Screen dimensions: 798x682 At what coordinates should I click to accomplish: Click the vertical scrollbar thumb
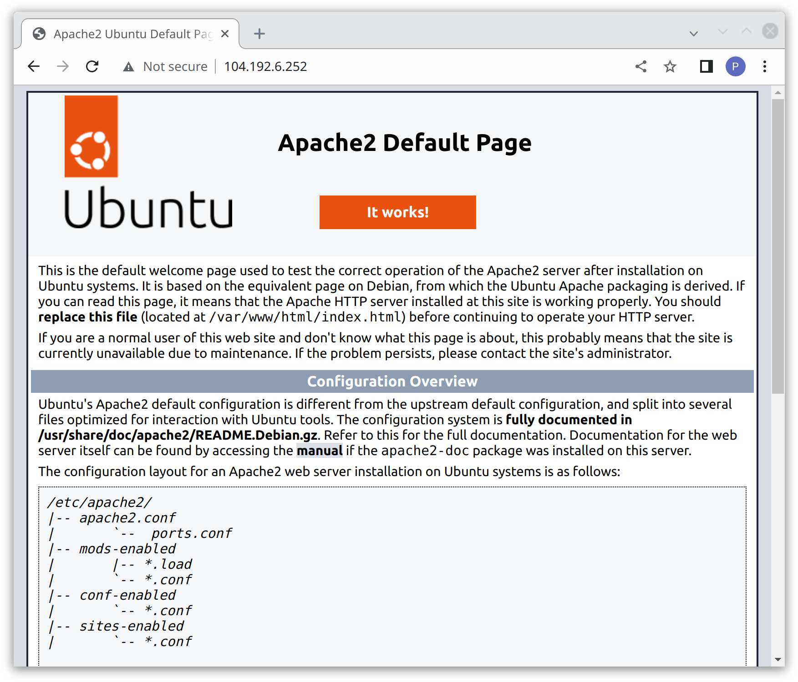(x=778, y=246)
